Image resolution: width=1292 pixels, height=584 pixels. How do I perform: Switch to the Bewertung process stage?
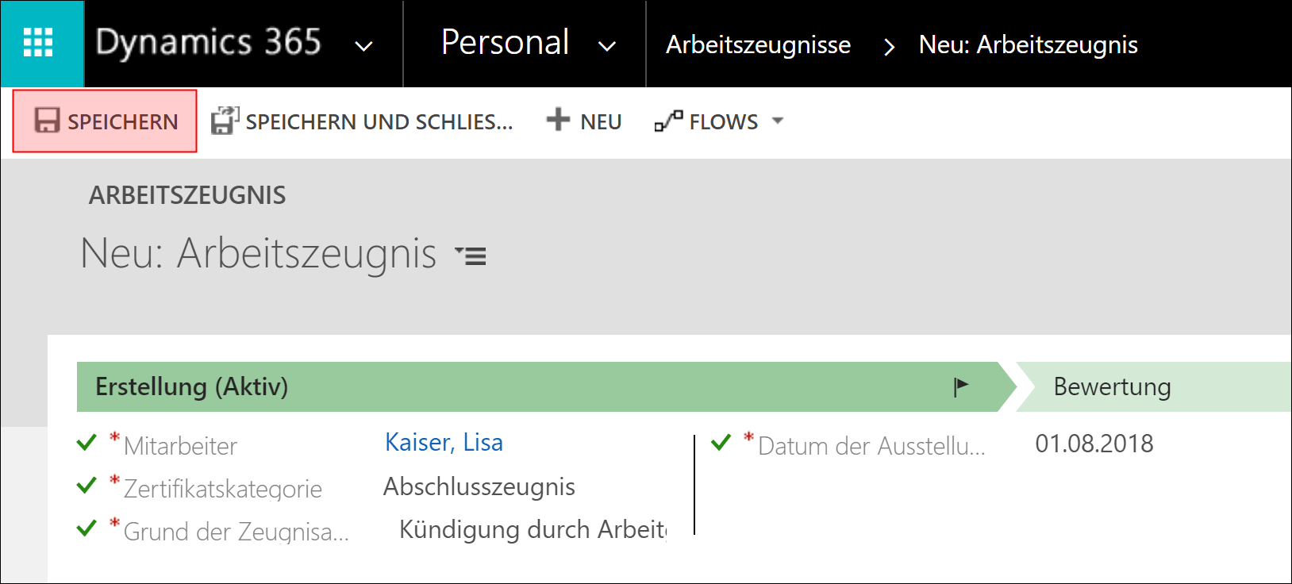coord(1111,386)
